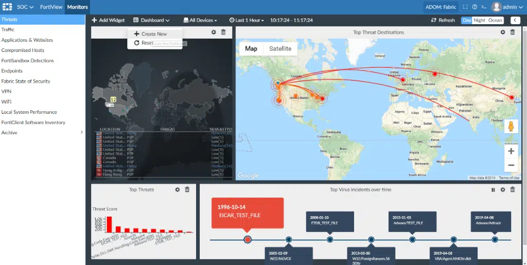Open Top Threat Destinations settings gear

pos(502,32)
